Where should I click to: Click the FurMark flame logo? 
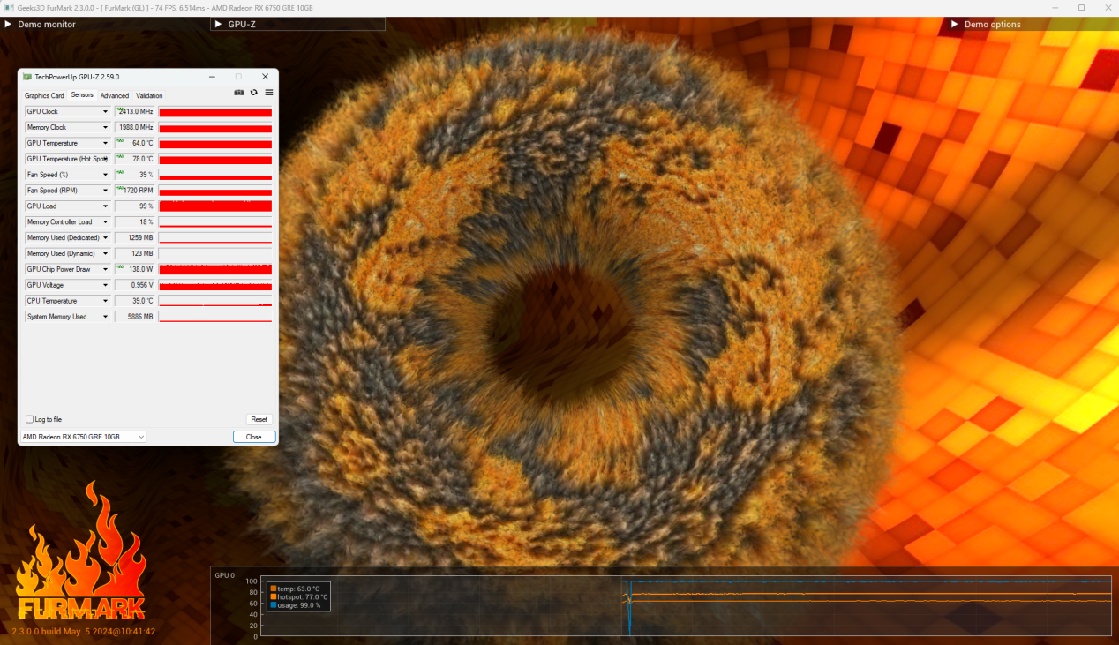pyautogui.click(x=81, y=556)
